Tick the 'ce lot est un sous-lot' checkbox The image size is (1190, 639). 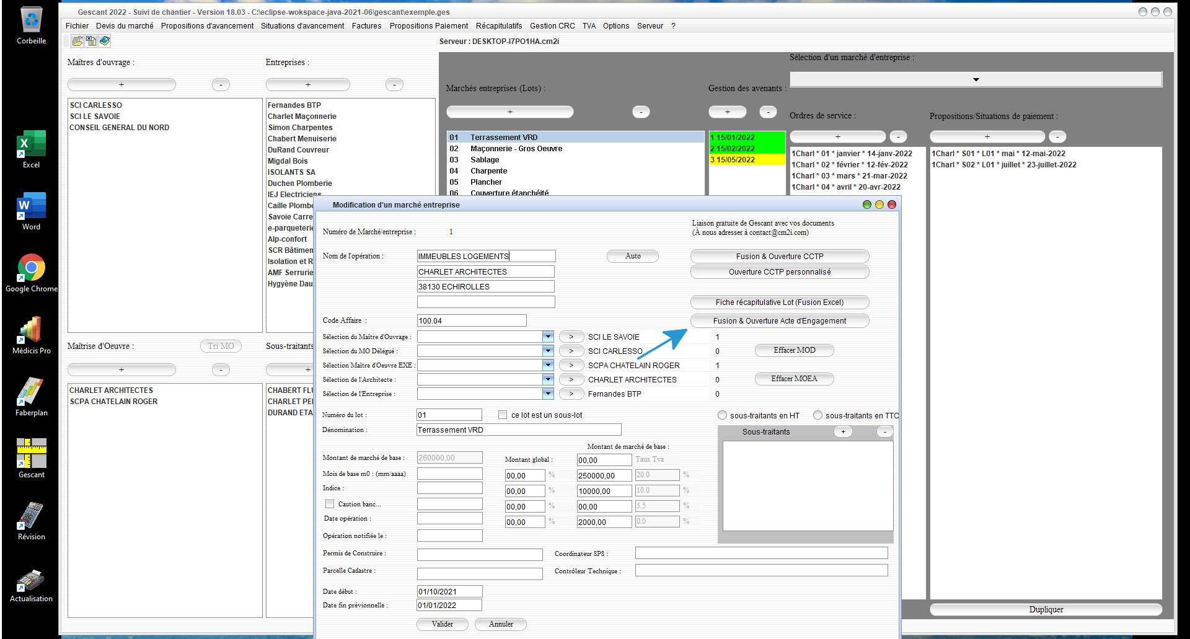point(503,415)
